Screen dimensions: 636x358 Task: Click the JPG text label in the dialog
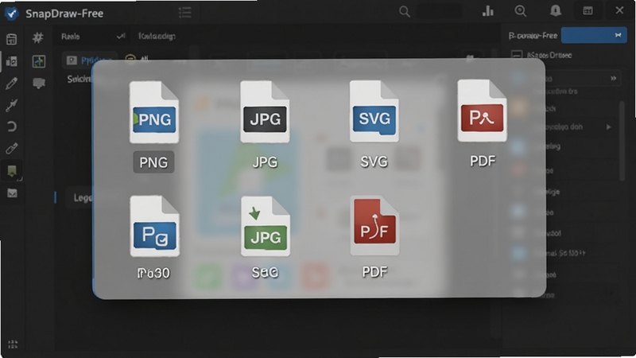(x=265, y=162)
